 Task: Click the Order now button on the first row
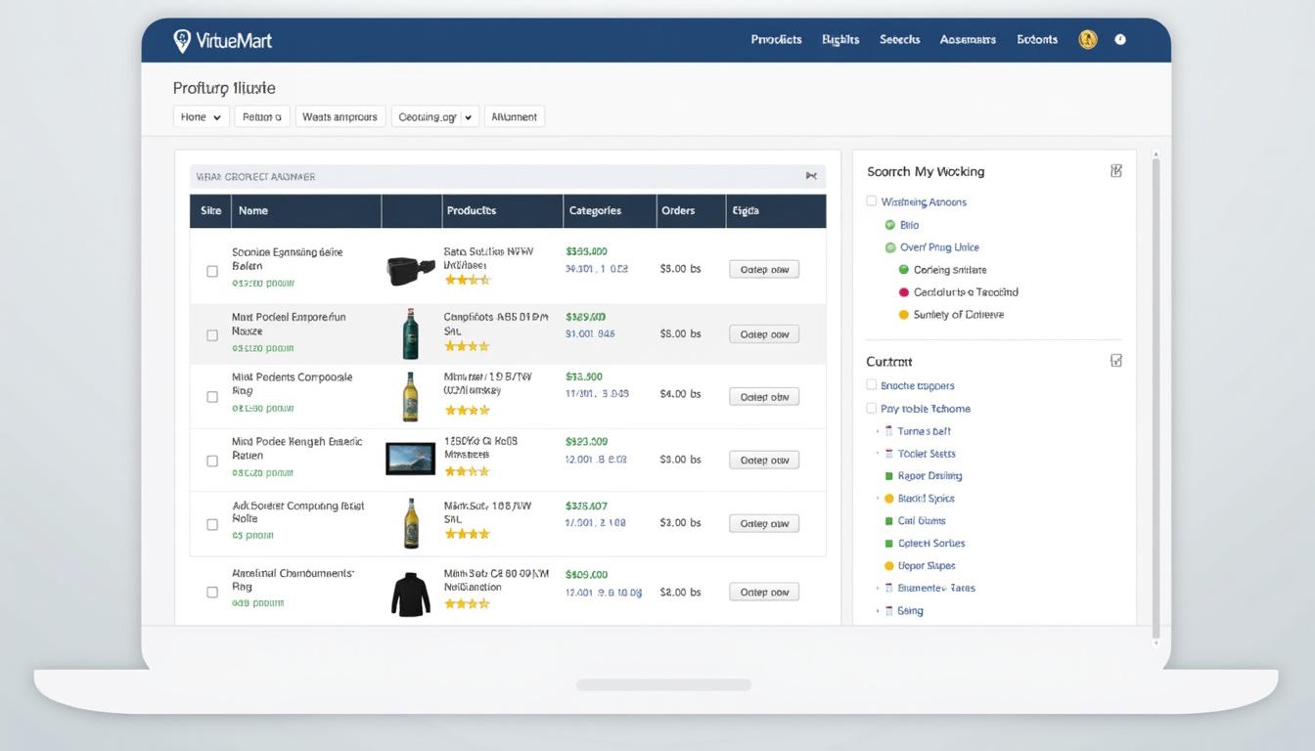763,268
